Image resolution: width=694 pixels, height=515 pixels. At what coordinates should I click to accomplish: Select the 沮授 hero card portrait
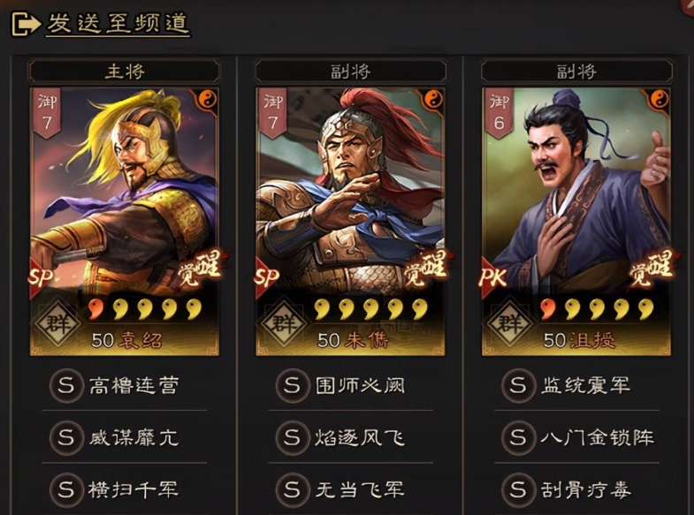point(576,222)
